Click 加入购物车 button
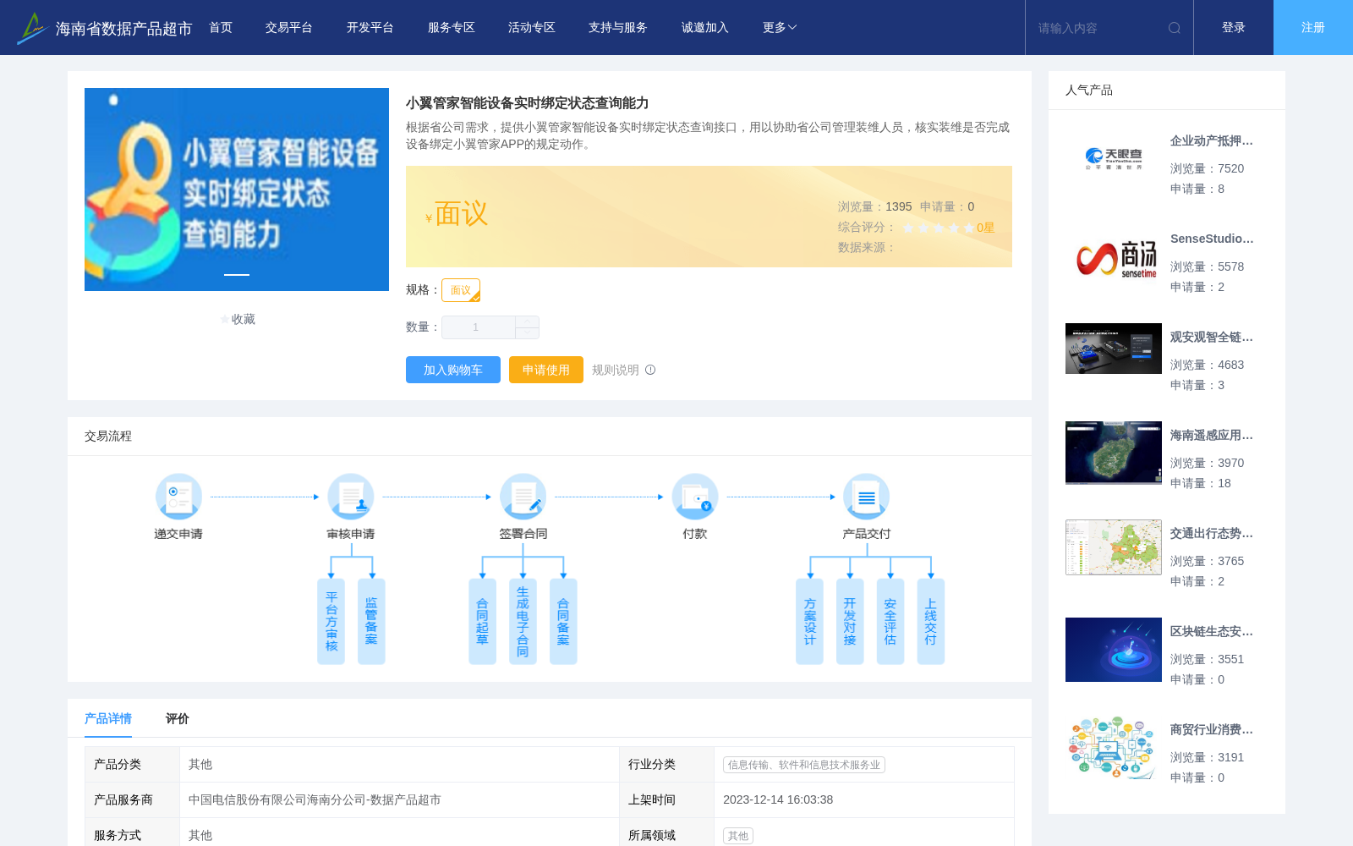1353x846 pixels. pos(453,370)
